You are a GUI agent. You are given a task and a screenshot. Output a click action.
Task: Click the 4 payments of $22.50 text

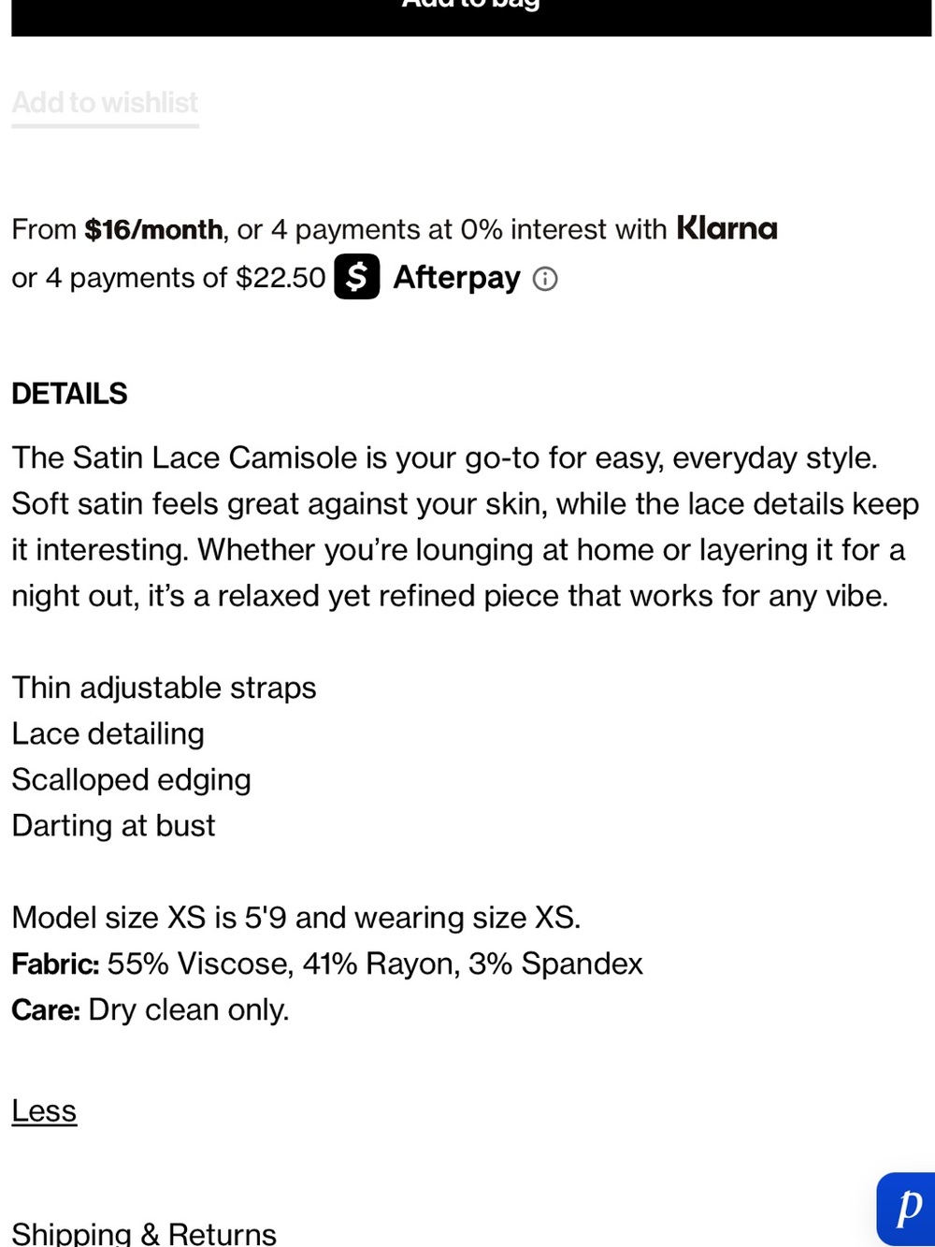[x=186, y=278]
